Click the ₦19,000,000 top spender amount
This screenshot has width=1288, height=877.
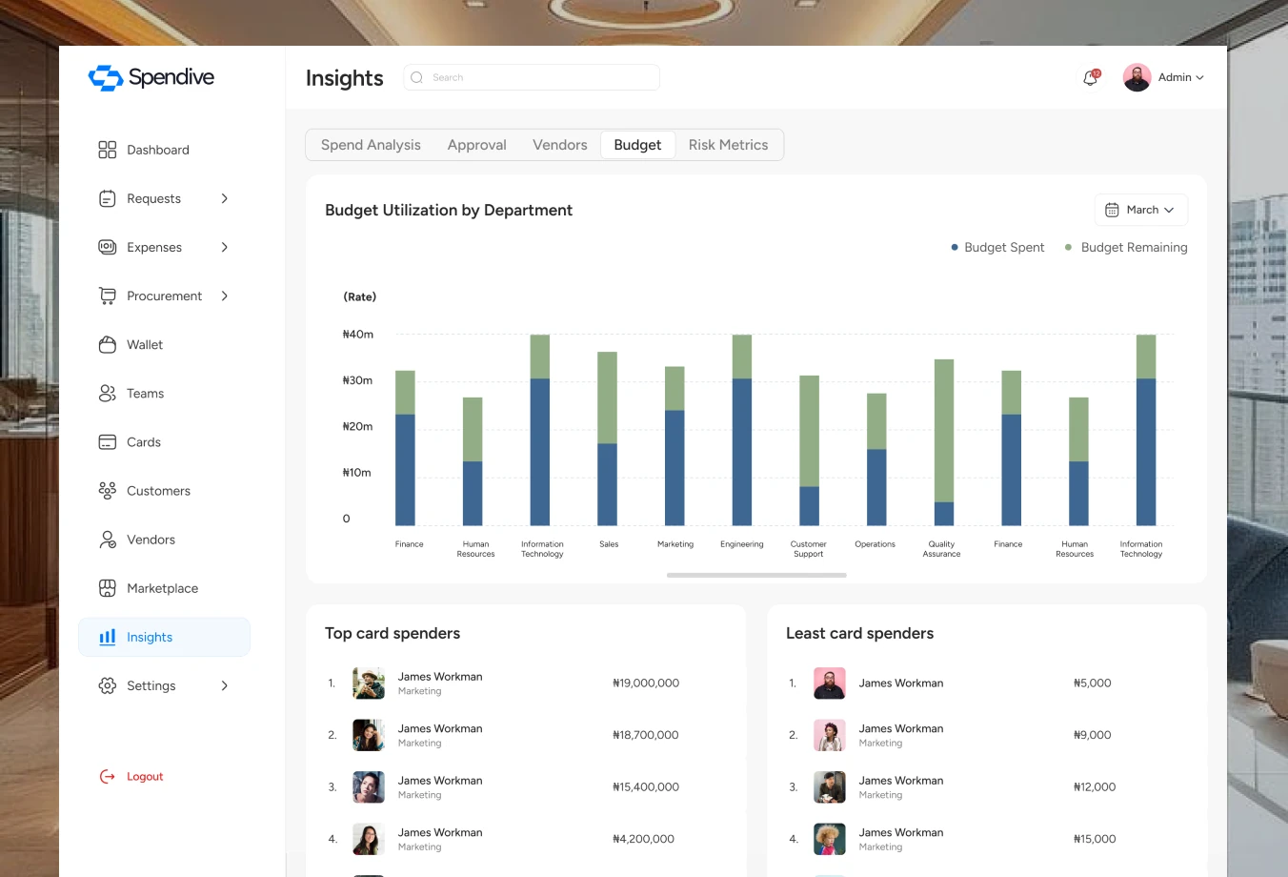click(646, 683)
